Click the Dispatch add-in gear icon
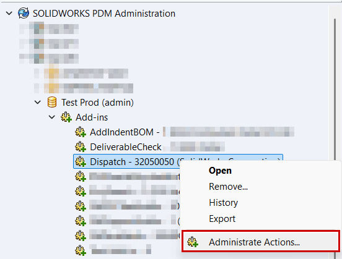This screenshot has width=342, height=259. coord(81,161)
